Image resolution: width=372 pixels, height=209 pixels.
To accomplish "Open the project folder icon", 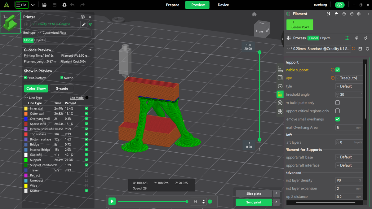I will (44, 5).
